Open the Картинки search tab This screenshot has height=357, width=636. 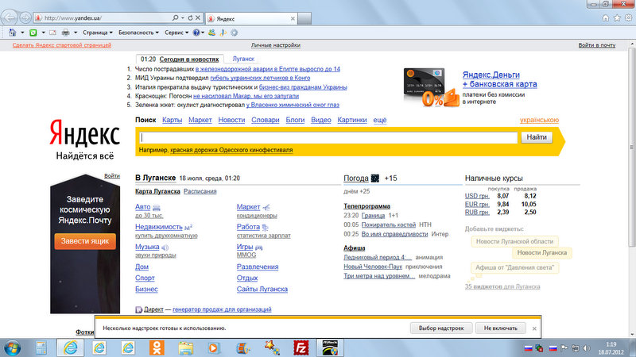tap(352, 121)
